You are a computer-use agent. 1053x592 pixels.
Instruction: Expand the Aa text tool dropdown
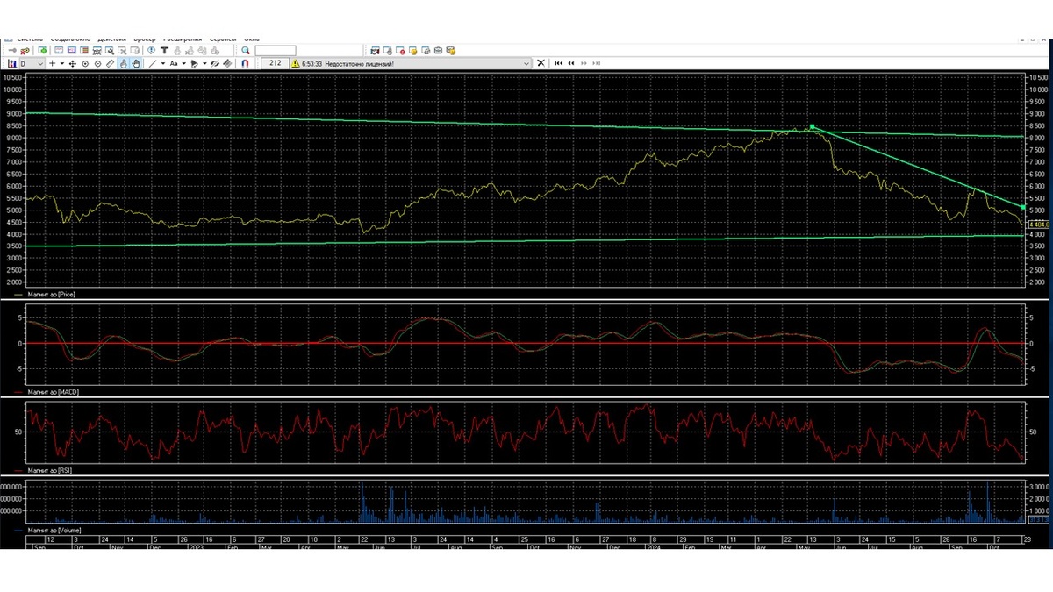(184, 63)
